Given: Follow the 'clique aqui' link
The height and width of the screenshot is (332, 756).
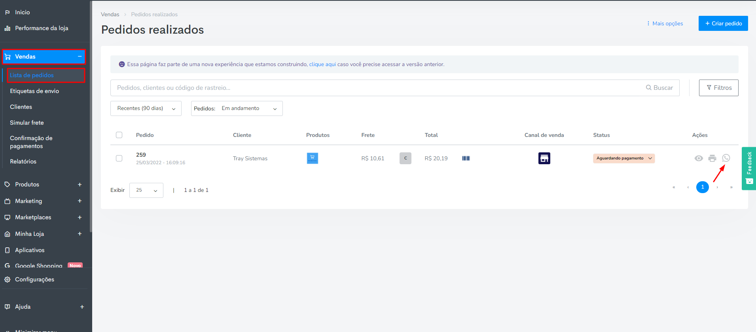Looking at the screenshot, I should click(x=322, y=64).
